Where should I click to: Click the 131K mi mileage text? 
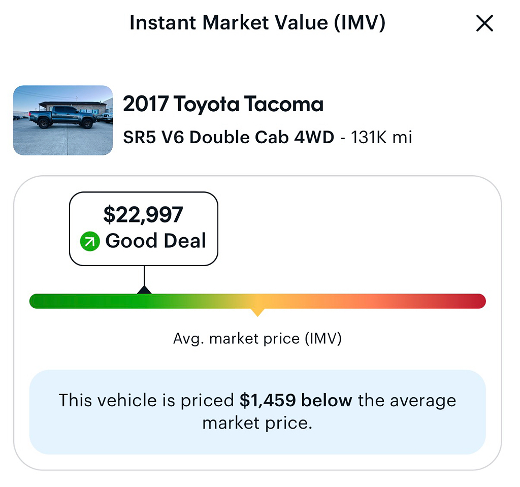pos(381,137)
